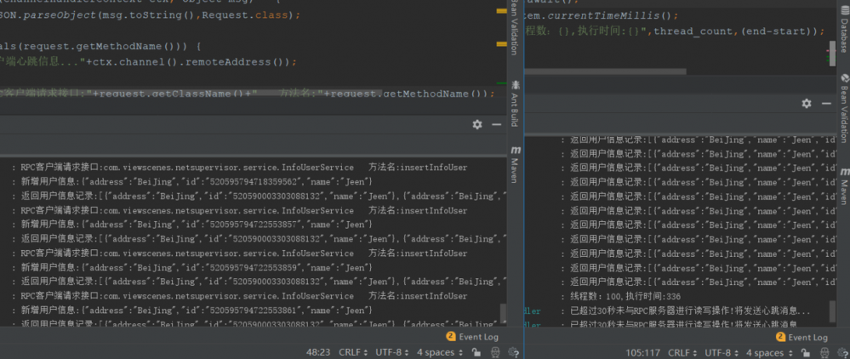
Task: Open Maven tab in middle sidebar
Action: point(515,167)
